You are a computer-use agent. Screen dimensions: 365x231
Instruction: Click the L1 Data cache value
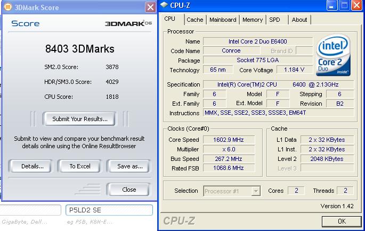tap(327, 140)
